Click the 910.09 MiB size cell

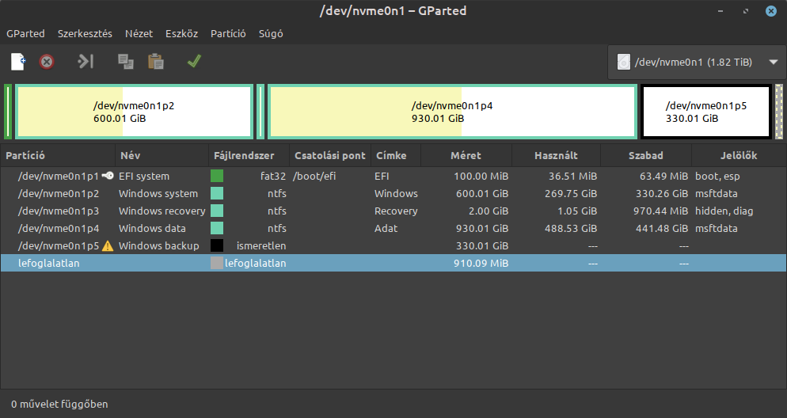point(481,264)
